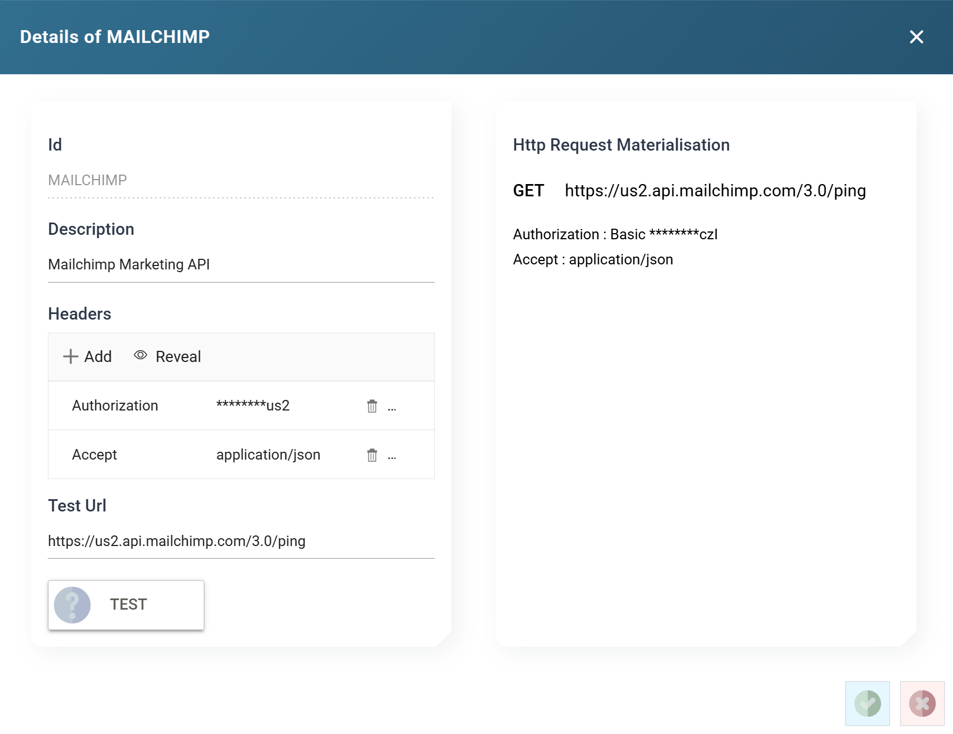The image size is (953, 734).
Task: Select the MAILCHIMP Id field
Action: [x=241, y=181]
